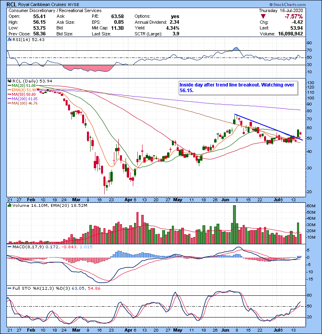
Task: Click the Chg value -4.42
Action: tap(297, 22)
